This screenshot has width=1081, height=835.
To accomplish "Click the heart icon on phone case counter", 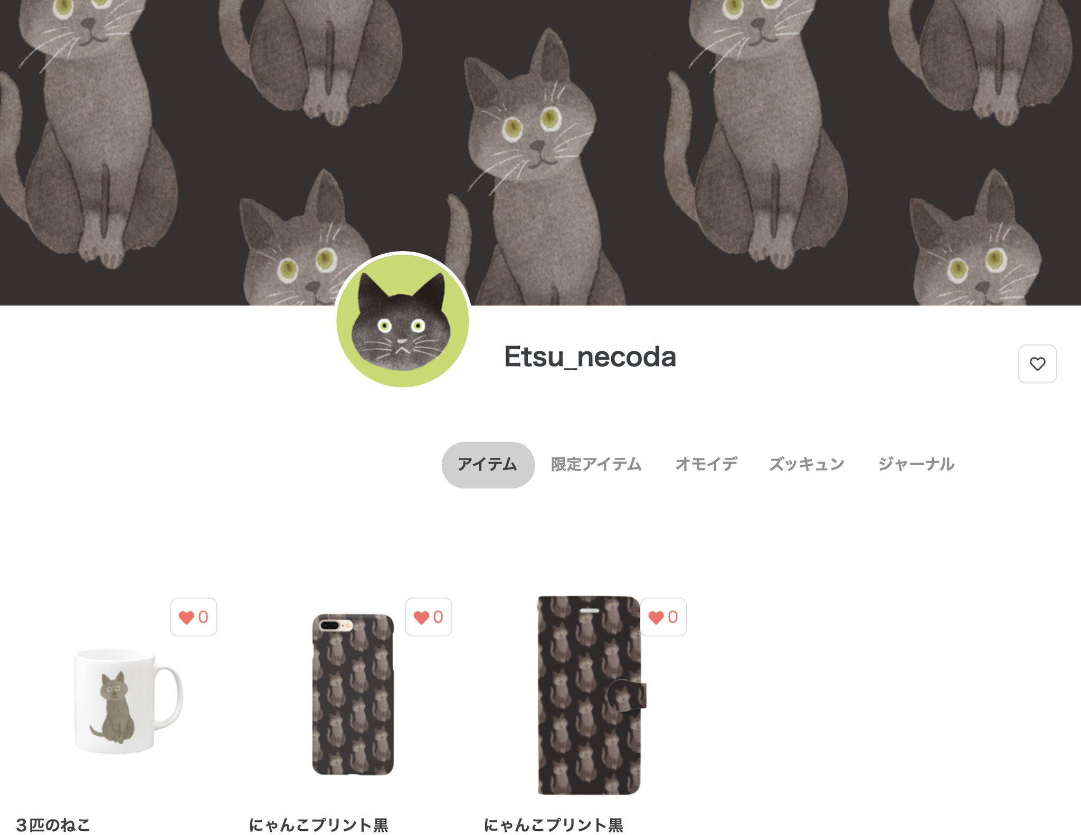I will [421, 617].
